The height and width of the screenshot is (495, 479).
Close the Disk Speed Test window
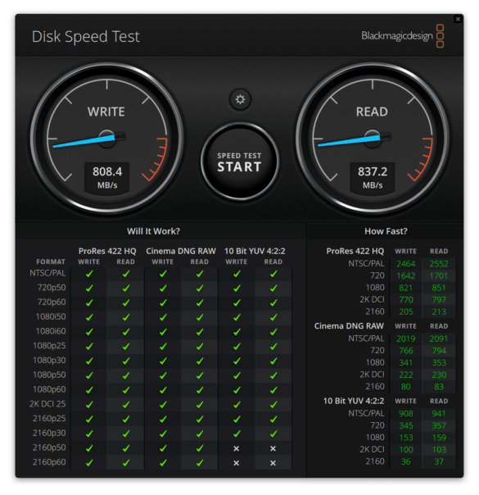point(458,19)
